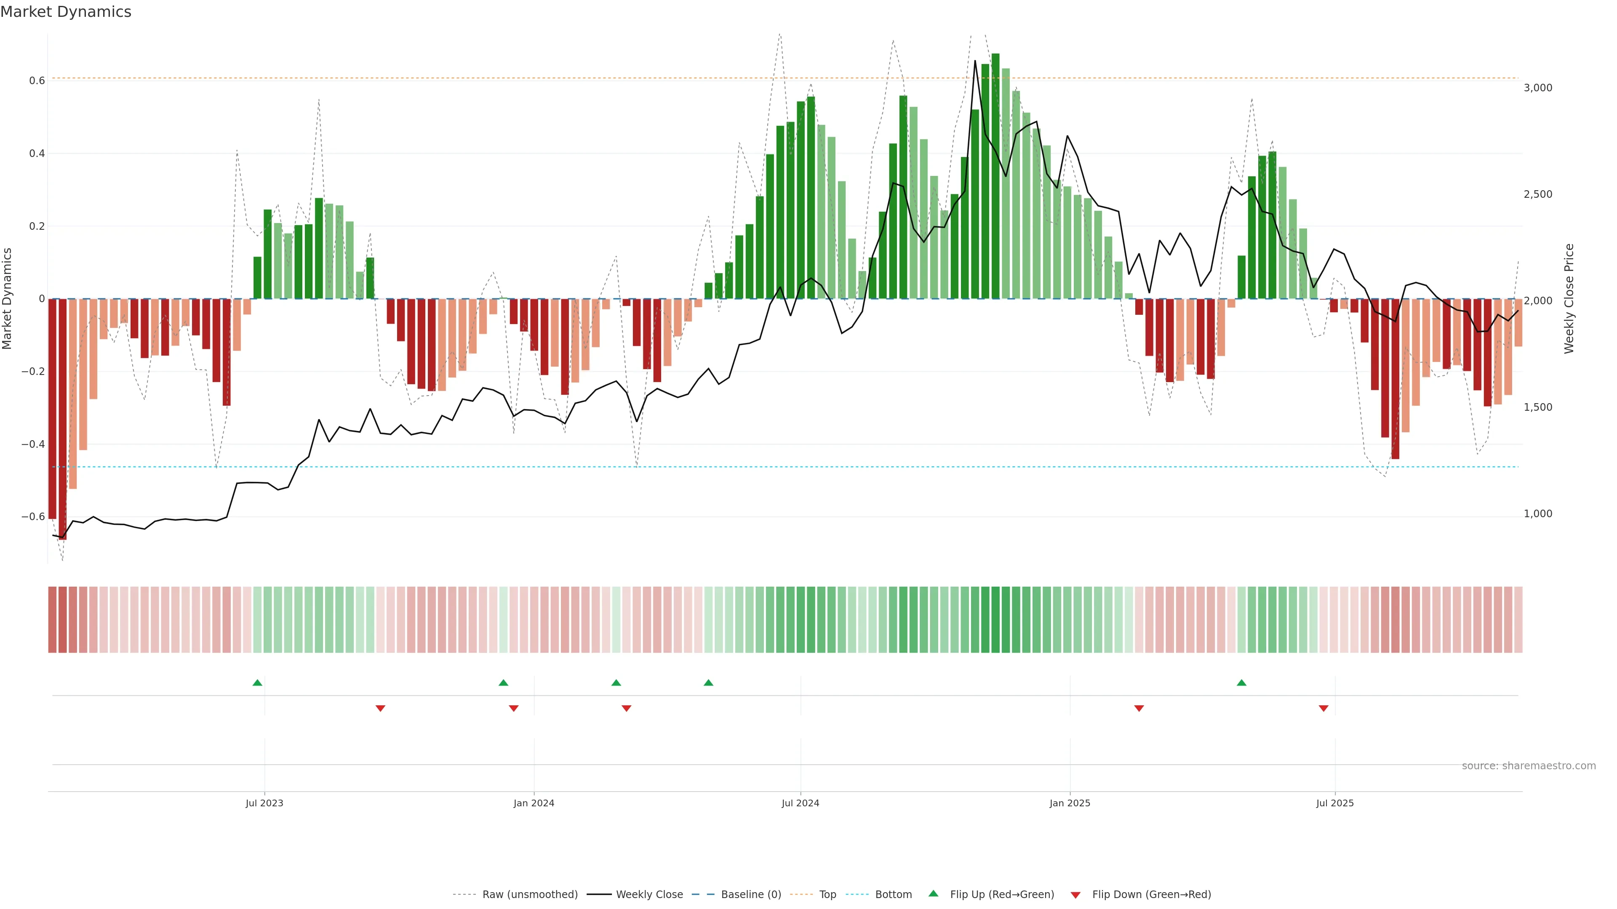This screenshot has width=1617, height=909.
Task: Click the Flip Down red triangle legend icon
Action: (x=1075, y=895)
